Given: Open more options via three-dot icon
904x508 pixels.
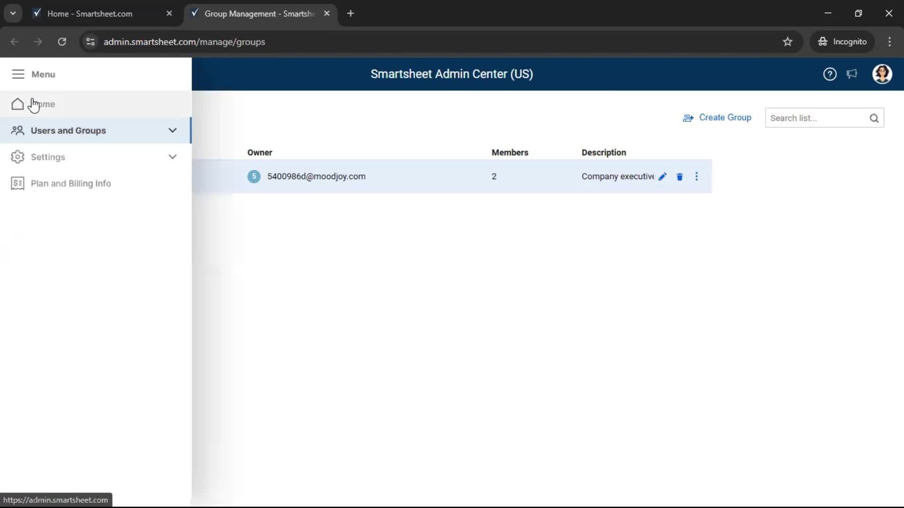Looking at the screenshot, I should (696, 176).
